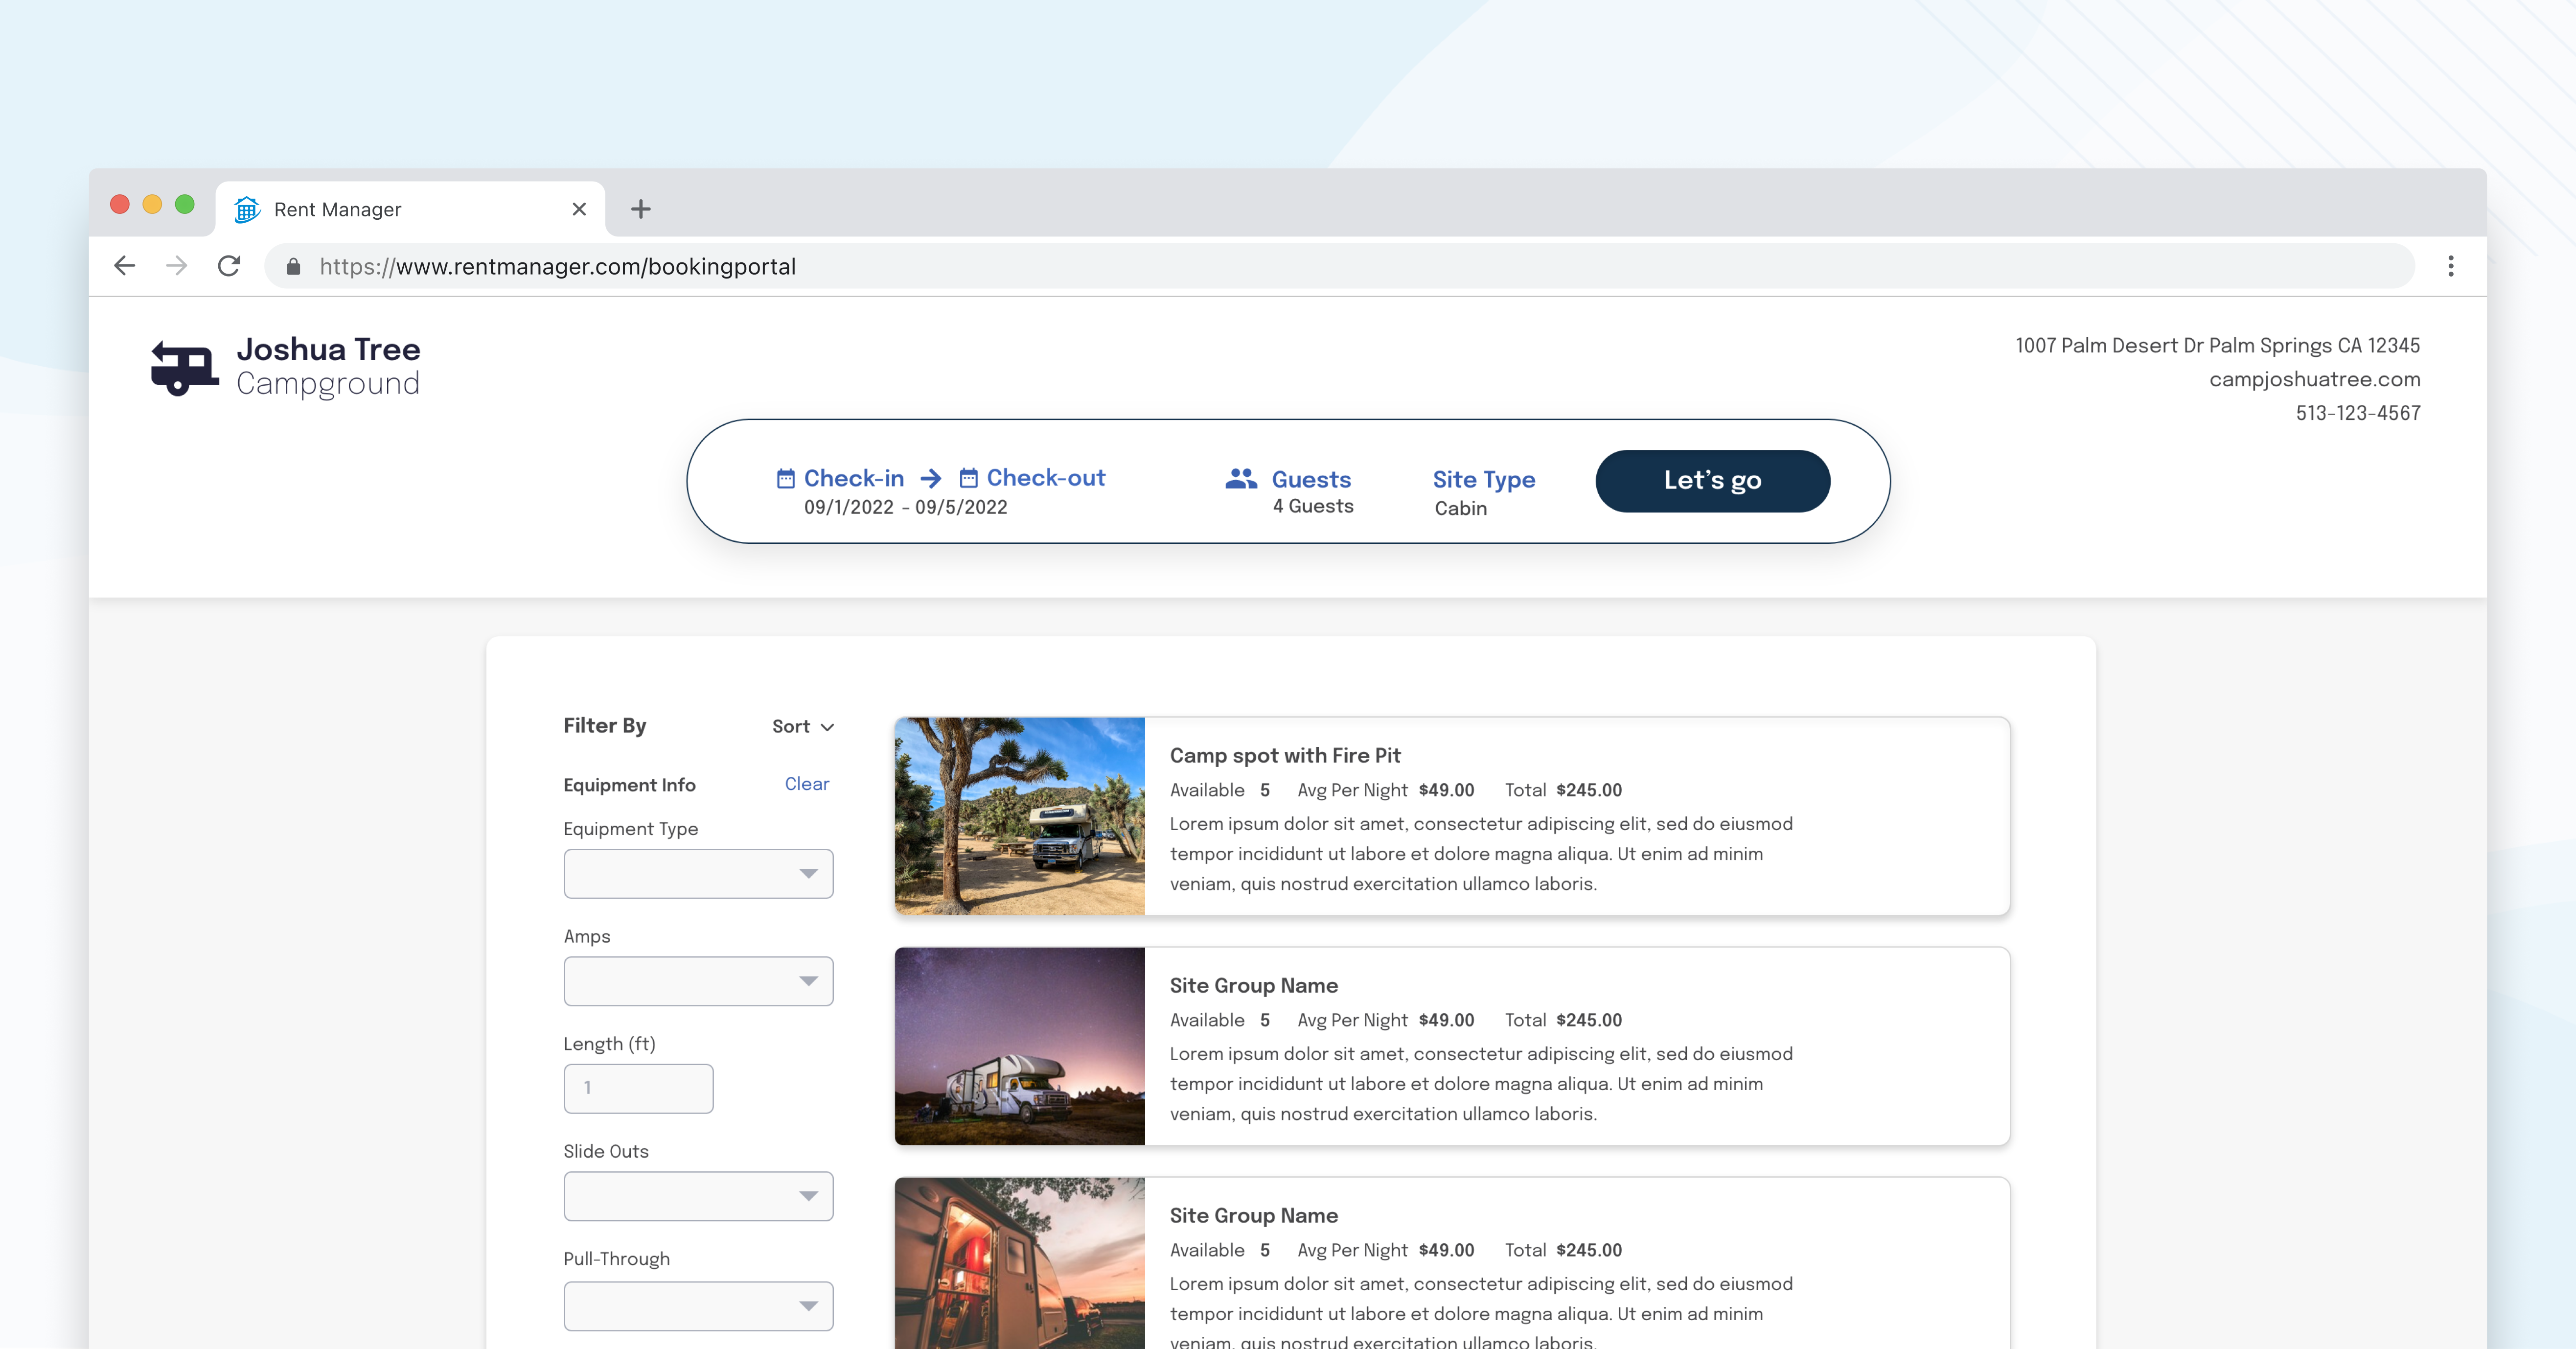The width and height of the screenshot is (2576, 1349).
Task: Click the Check-in calendar icon
Action: click(x=786, y=478)
